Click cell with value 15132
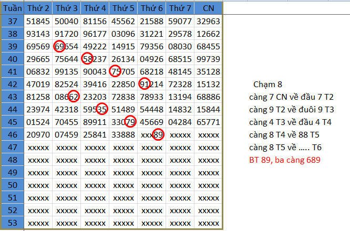 [208, 85]
